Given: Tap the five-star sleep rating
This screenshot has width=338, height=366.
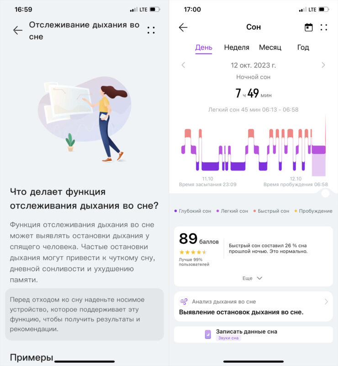Looking at the screenshot, I should (193, 252).
